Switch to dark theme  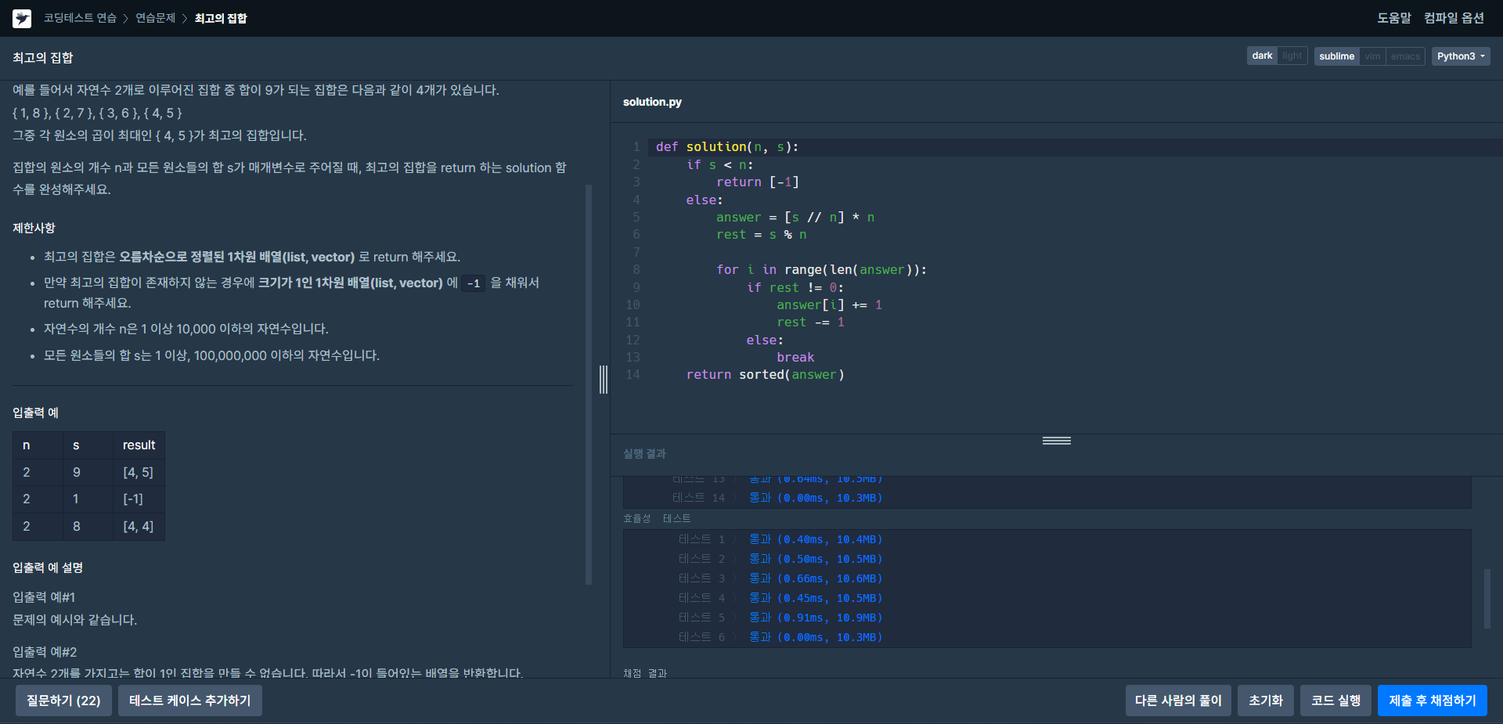click(1262, 56)
